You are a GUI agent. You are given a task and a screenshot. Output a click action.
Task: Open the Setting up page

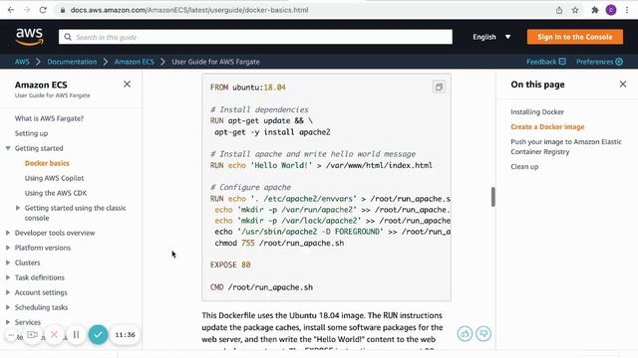(x=31, y=133)
